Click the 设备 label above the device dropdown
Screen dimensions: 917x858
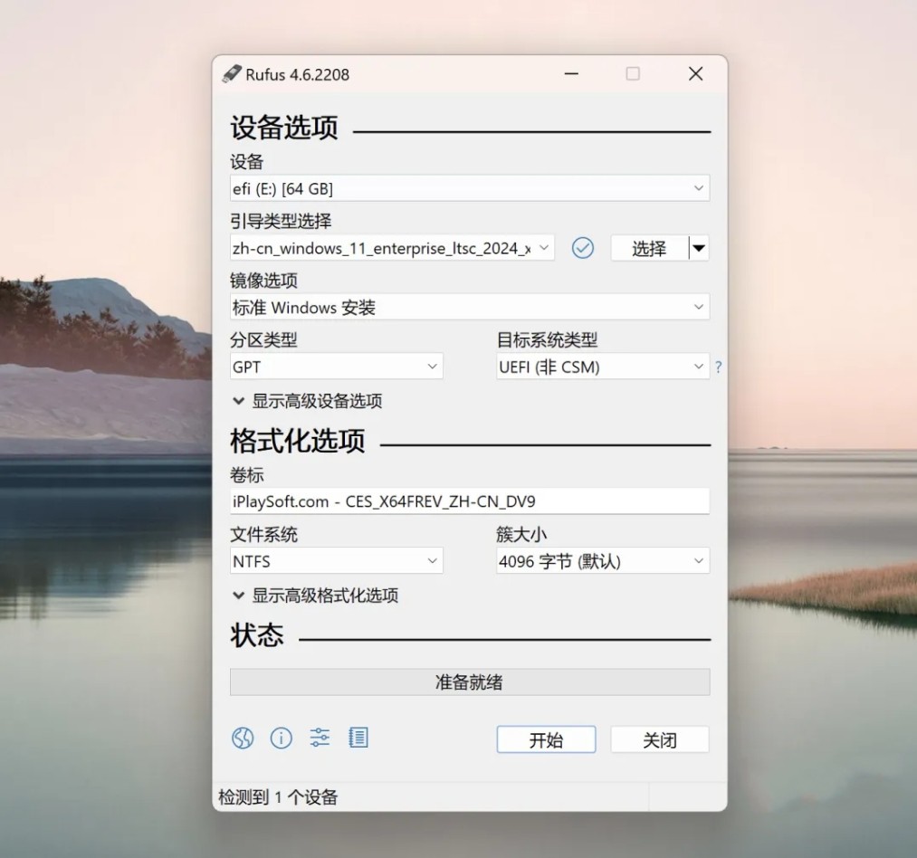coord(247,162)
